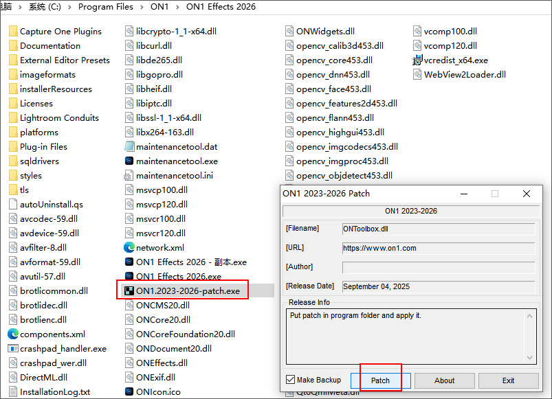552x399 pixels.
Task: Select the DirectML.dll file icon
Action: 13,377
